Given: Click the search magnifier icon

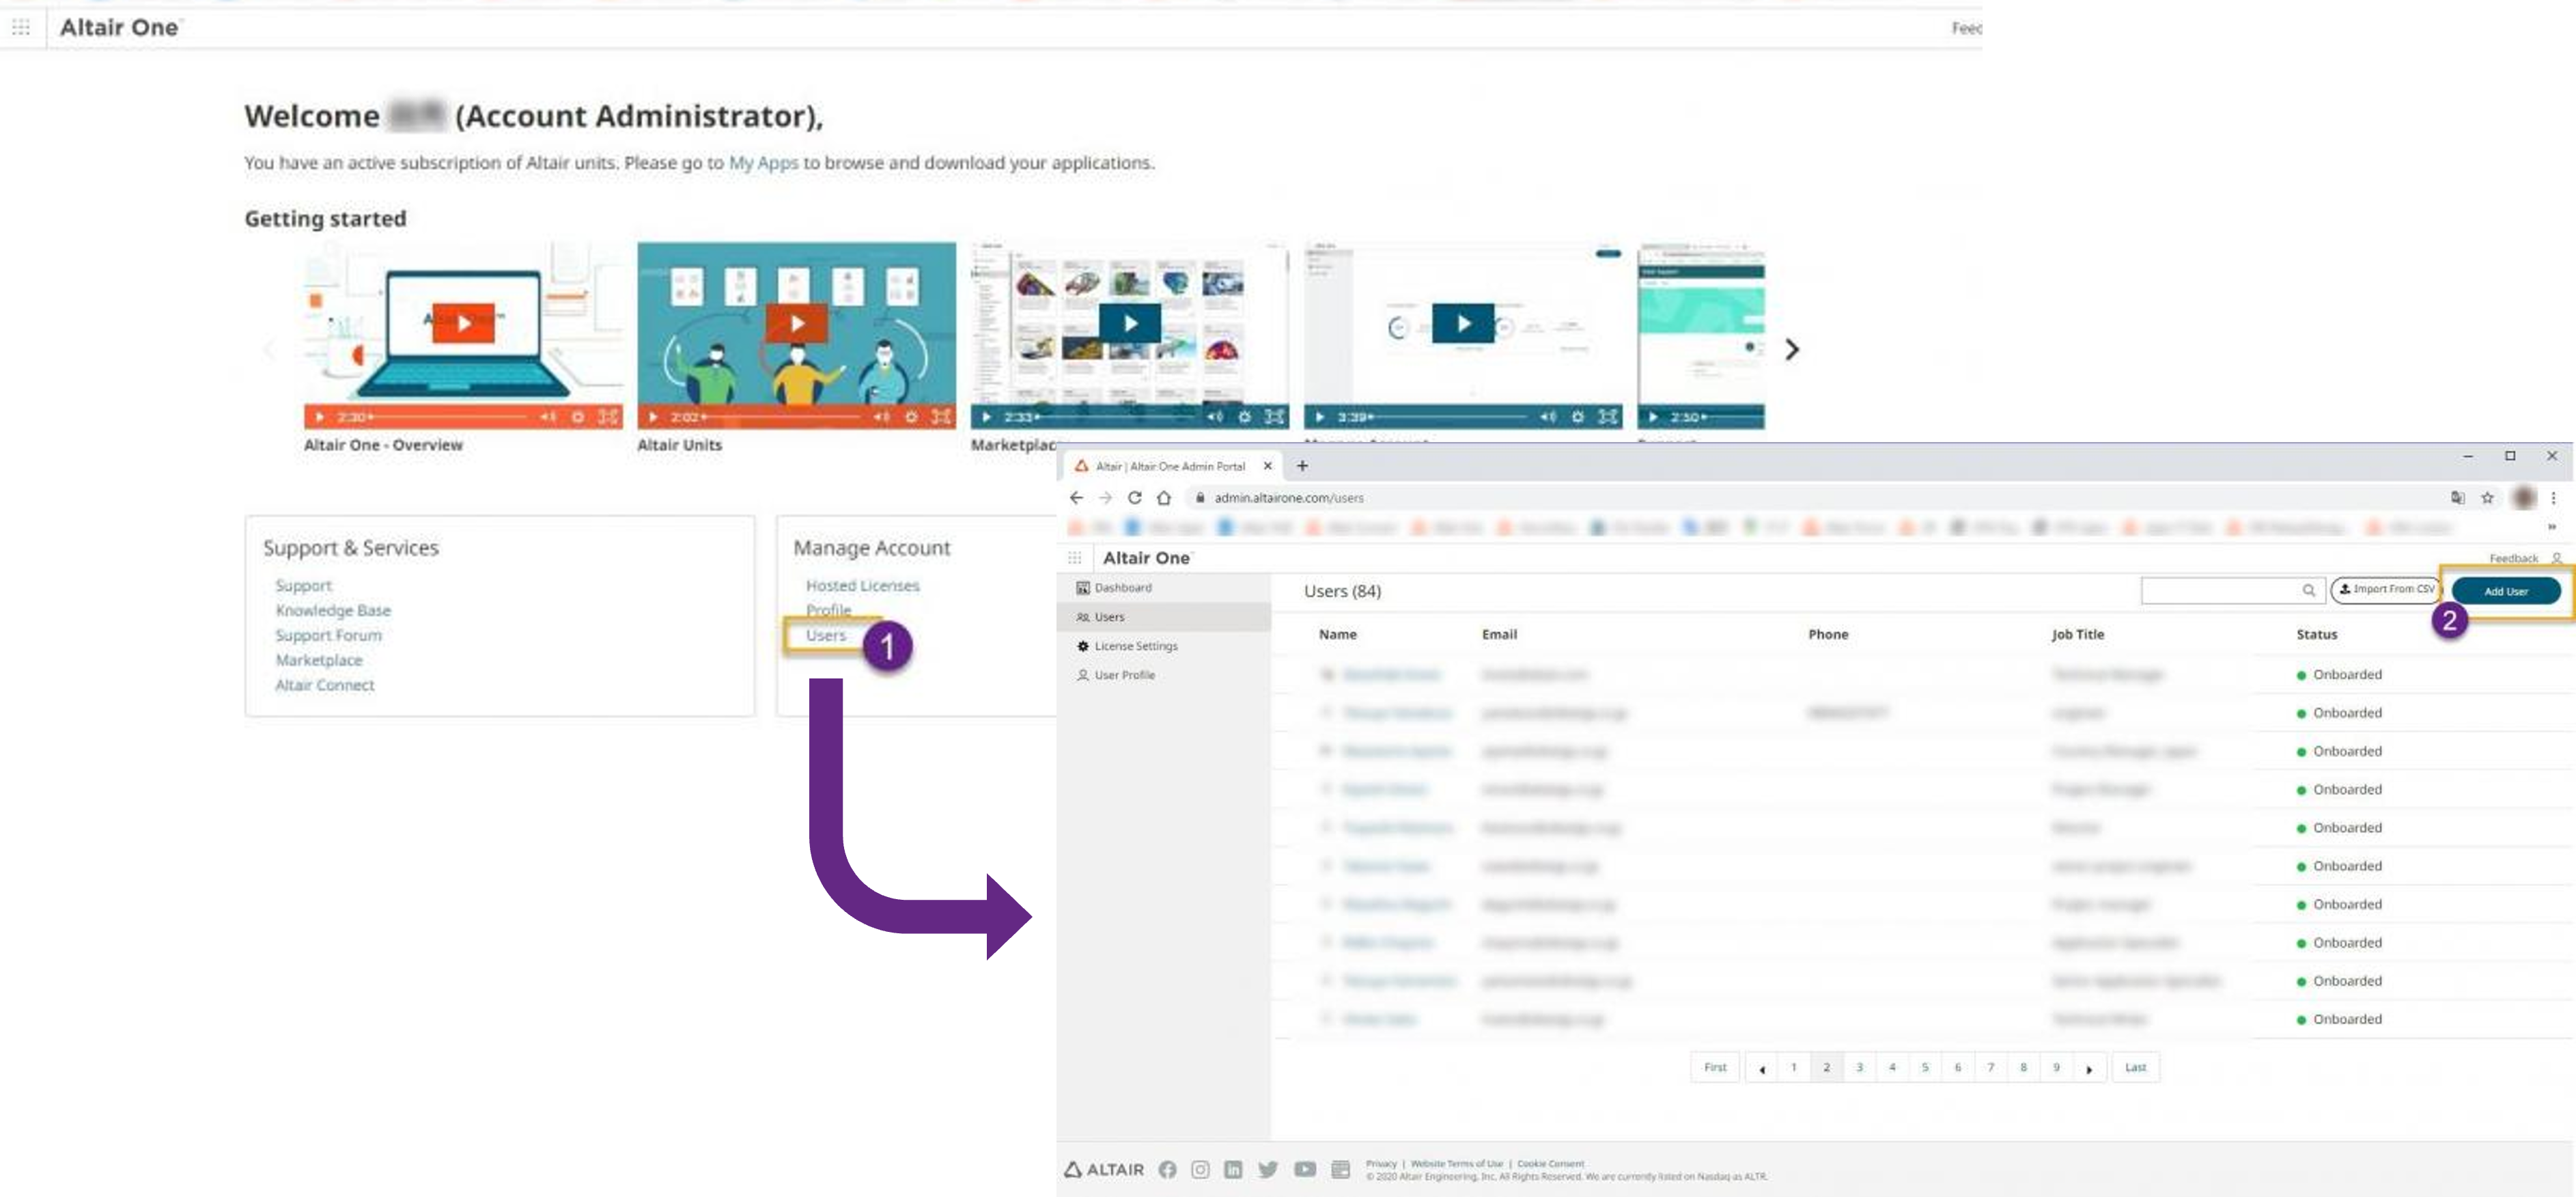Looking at the screenshot, I should tap(2308, 590).
